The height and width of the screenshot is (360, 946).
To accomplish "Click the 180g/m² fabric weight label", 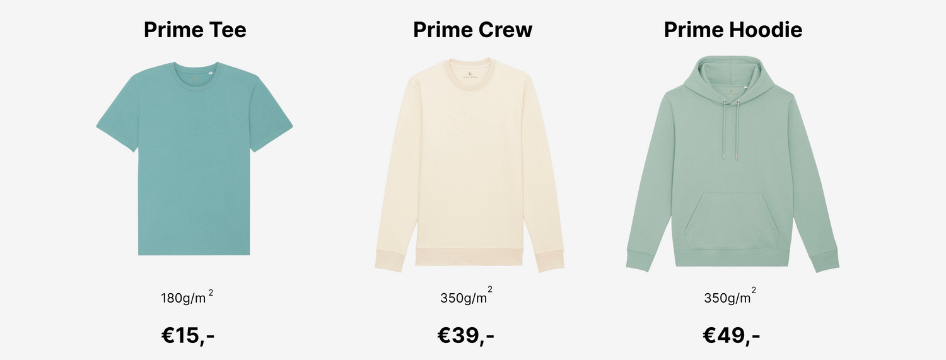I will (187, 297).
